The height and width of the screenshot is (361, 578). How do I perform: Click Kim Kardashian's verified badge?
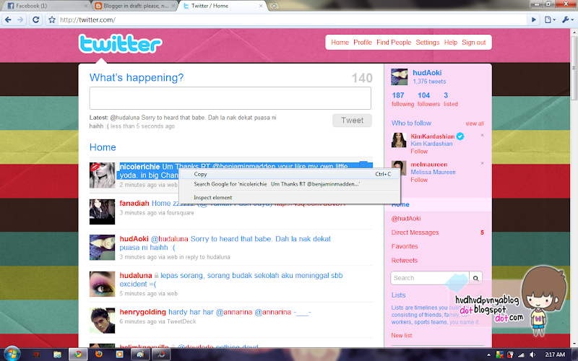[460, 136]
